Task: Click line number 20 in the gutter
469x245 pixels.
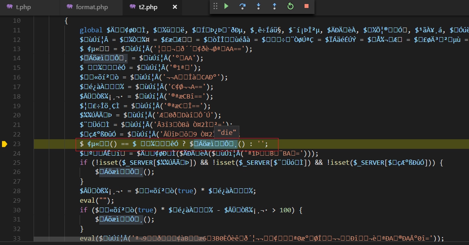Action: tap(17, 115)
